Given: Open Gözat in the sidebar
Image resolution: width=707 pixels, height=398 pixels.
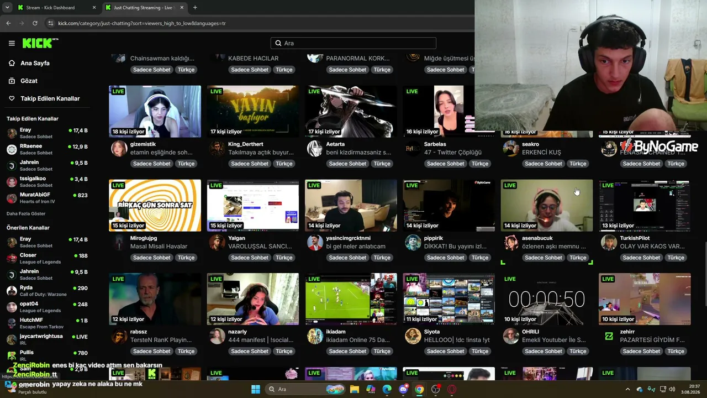Looking at the screenshot, I should tap(29, 81).
